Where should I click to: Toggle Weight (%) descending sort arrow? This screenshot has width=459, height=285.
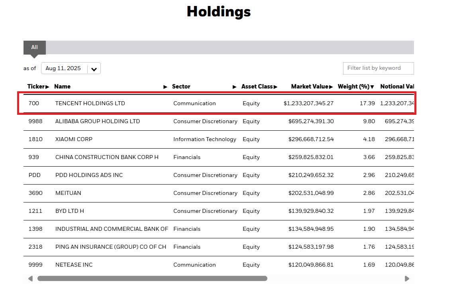[x=372, y=87]
